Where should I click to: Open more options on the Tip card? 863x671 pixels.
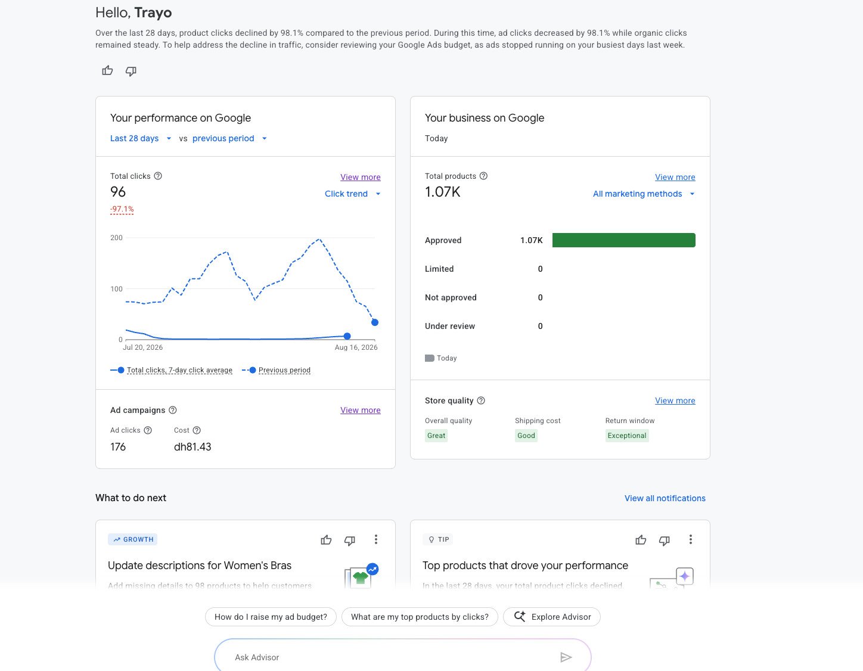tap(691, 539)
